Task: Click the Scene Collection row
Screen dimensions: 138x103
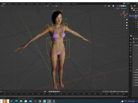Action: pyautogui.click(x=135, y=8)
